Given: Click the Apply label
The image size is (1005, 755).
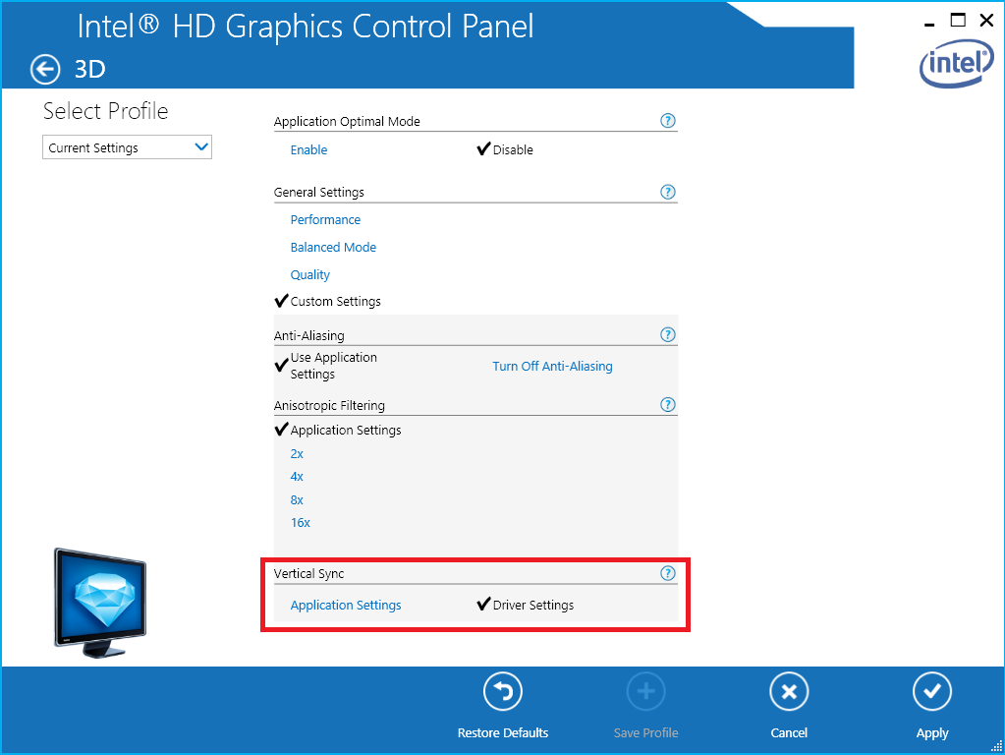Looking at the screenshot, I should (x=932, y=733).
